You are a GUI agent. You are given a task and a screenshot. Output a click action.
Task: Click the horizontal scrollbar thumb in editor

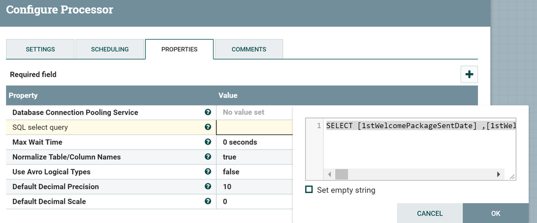(342, 174)
